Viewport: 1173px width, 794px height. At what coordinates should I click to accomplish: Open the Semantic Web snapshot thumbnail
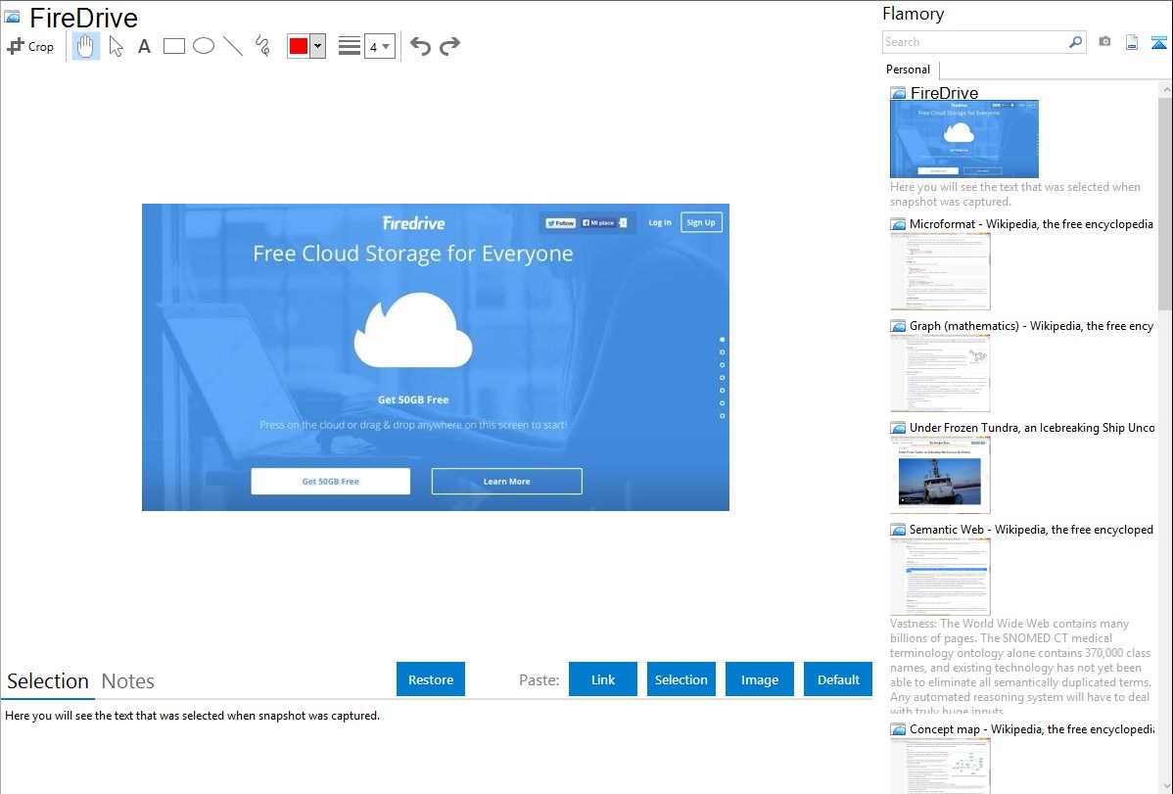[x=940, y=577]
